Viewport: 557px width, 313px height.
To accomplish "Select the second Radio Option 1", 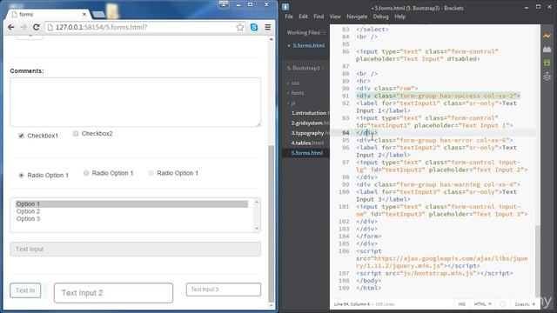I will (x=86, y=173).
